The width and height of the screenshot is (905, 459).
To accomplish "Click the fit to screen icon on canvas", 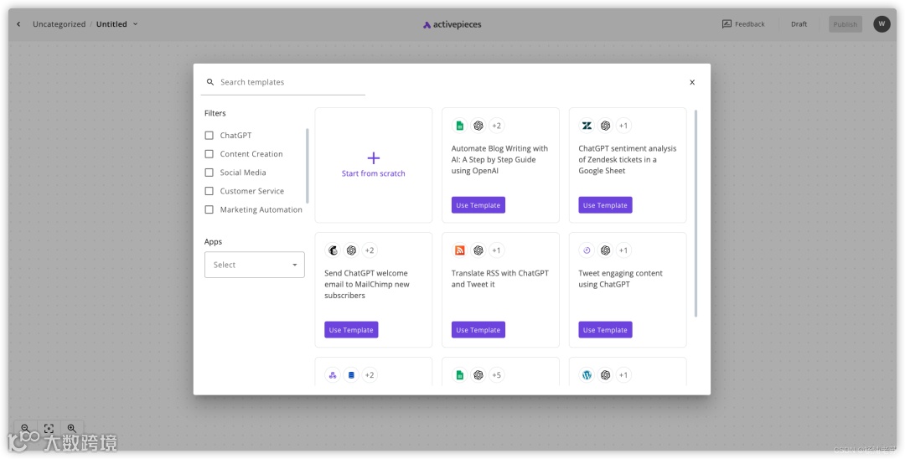I will pos(49,429).
